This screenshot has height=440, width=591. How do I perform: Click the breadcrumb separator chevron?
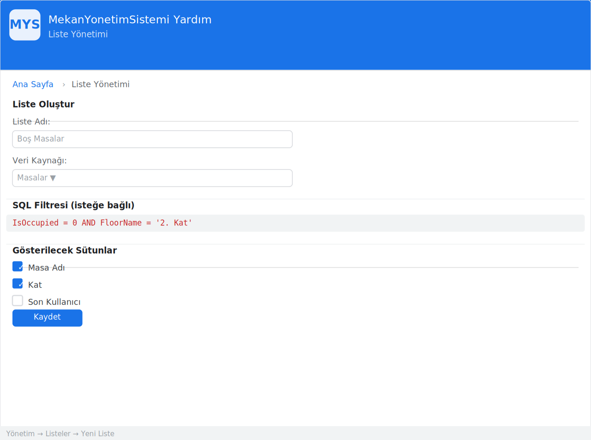click(64, 84)
